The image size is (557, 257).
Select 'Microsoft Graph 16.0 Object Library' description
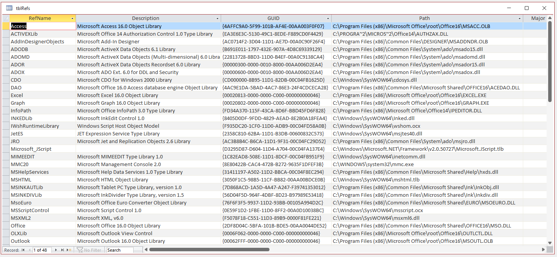pos(149,103)
